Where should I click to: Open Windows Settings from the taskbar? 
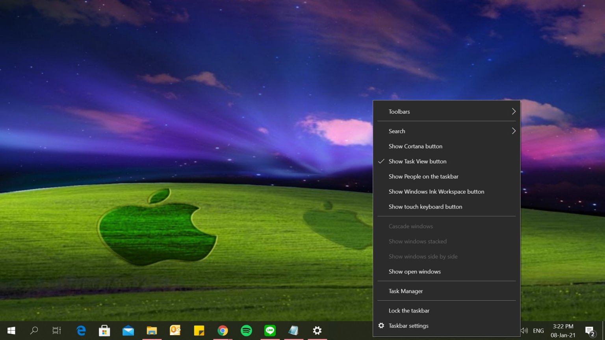(317, 331)
